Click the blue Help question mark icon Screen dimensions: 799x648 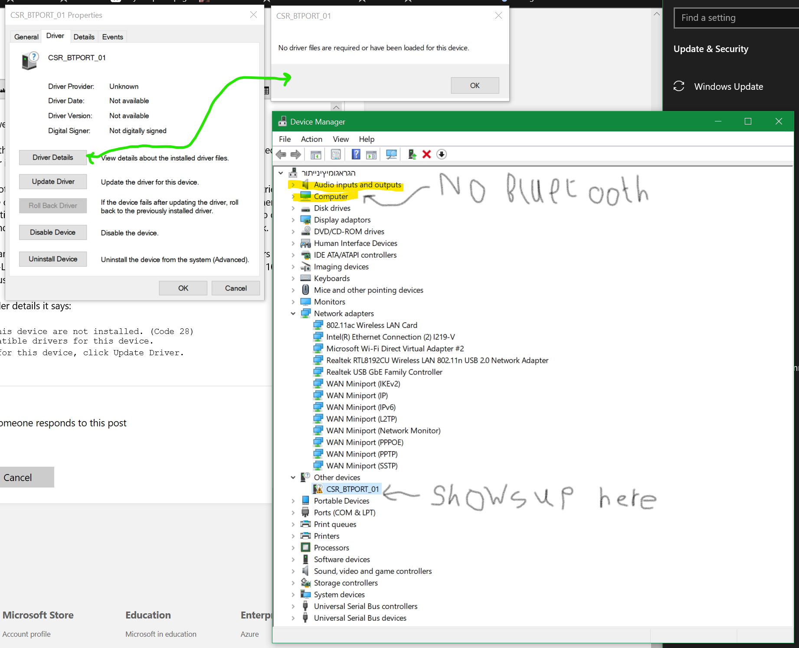point(356,154)
